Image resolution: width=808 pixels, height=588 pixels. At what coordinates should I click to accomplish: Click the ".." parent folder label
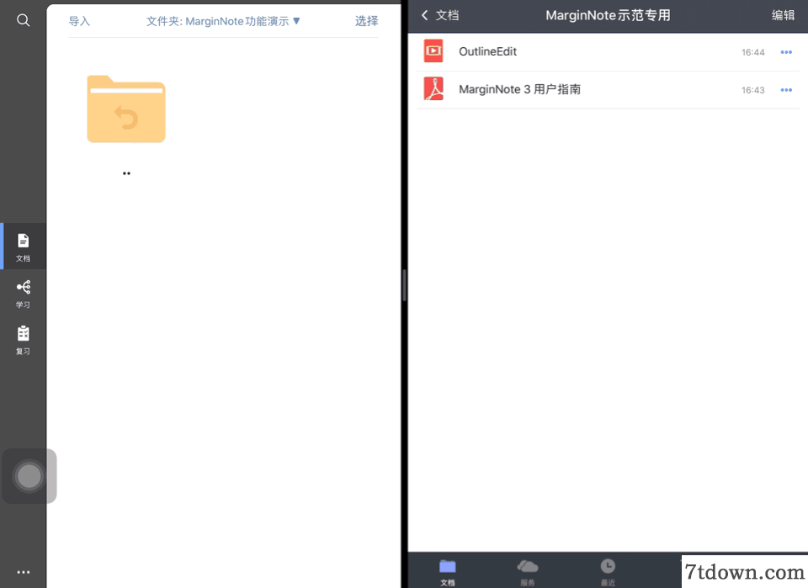tap(126, 173)
